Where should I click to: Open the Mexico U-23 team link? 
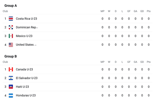coord(24,36)
